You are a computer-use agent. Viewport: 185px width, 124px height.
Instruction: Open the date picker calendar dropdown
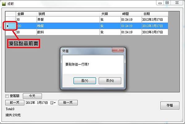tap(53, 103)
